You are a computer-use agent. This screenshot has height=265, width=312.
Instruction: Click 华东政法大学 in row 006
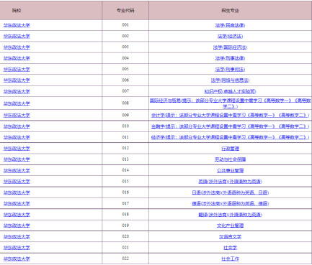(17, 80)
